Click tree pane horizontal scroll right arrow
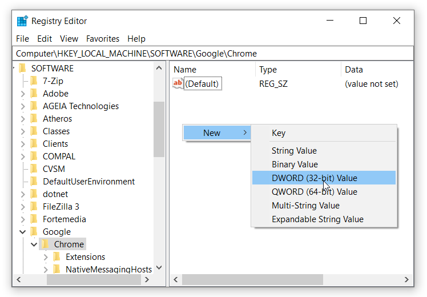 [x=147, y=279]
